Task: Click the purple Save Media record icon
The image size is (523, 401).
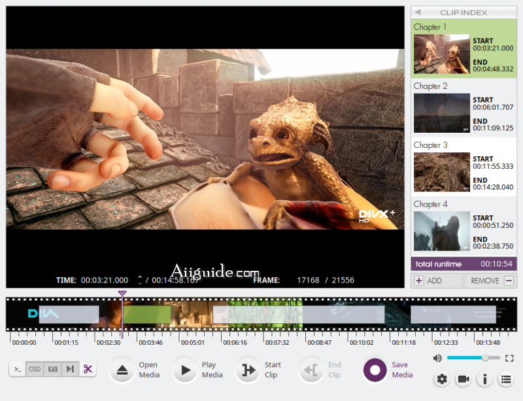Action: tap(375, 370)
